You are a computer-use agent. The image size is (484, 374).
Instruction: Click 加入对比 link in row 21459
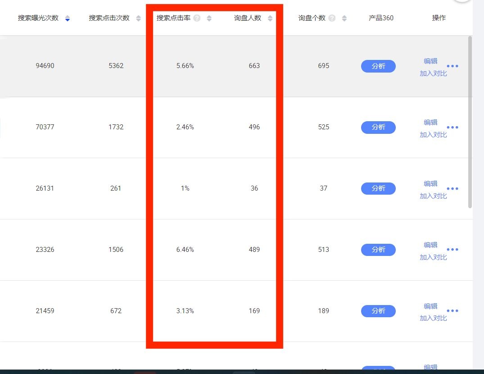pos(434,318)
